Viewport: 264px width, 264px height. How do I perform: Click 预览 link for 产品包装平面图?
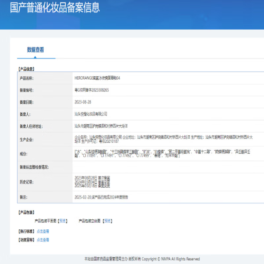[x=62, y=221]
